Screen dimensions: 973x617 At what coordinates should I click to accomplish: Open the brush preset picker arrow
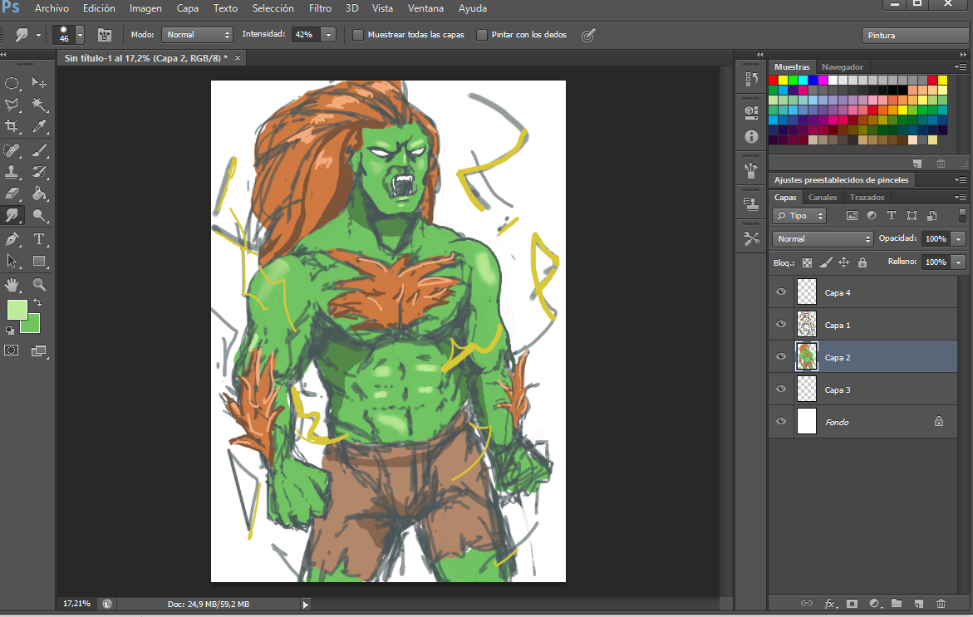[80, 35]
